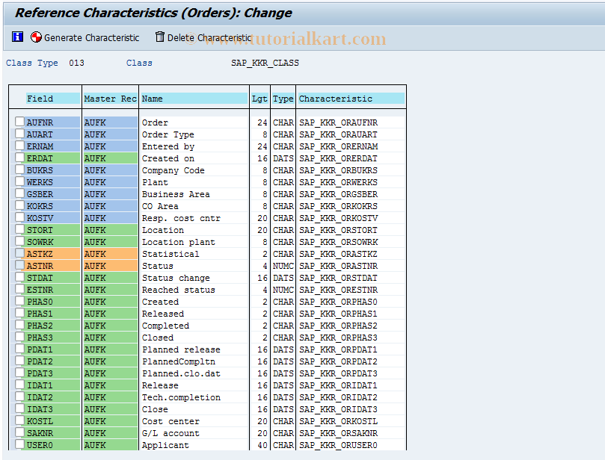The height and width of the screenshot is (460, 605).
Task: Click the Delete Characteristic button
Action: coord(203,37)
